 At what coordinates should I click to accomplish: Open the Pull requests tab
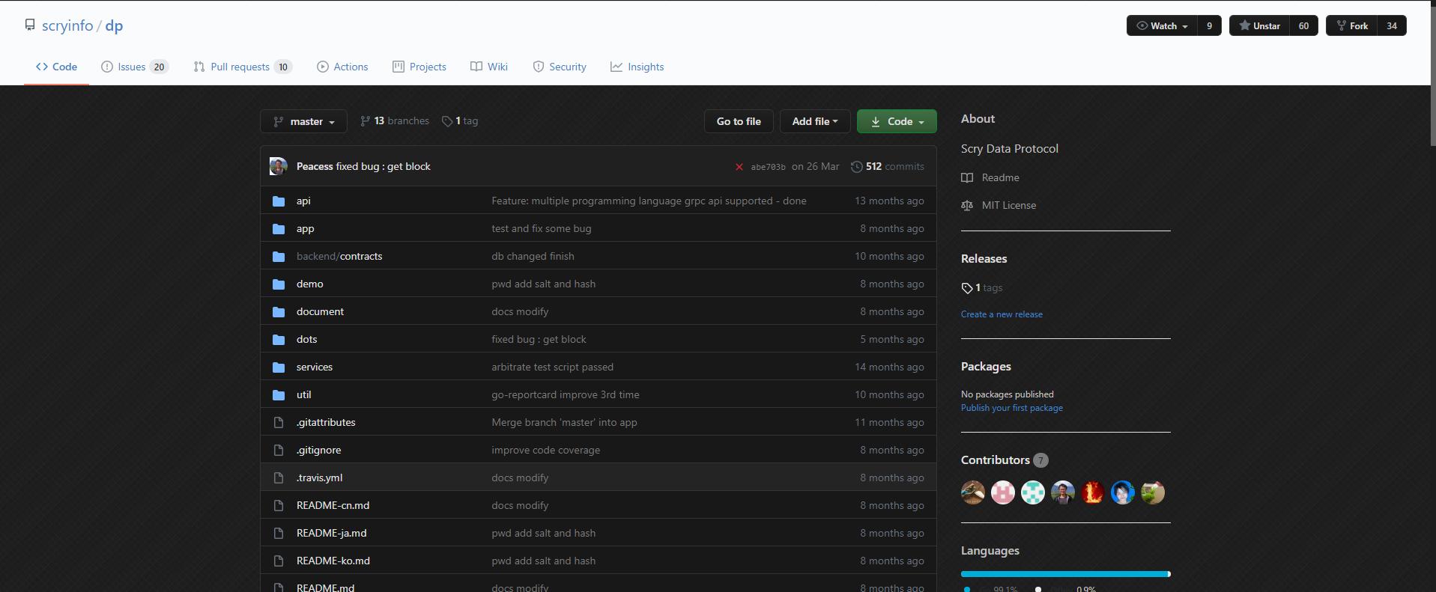(243, 67)
